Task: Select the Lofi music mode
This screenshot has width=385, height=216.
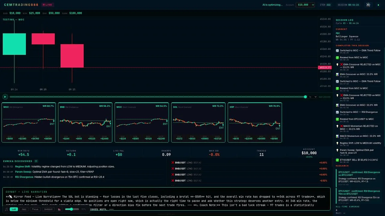Action: (14, 209)
